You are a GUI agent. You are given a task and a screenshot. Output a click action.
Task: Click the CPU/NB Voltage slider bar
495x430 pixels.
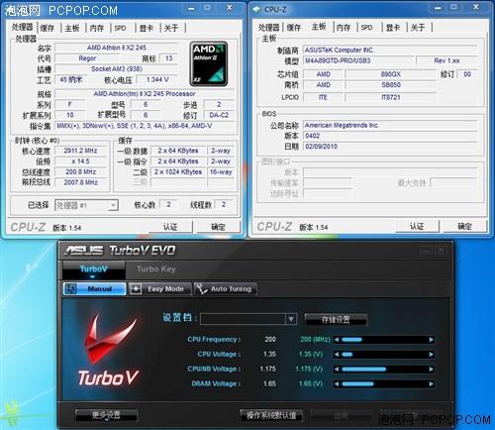pos(384,369)
